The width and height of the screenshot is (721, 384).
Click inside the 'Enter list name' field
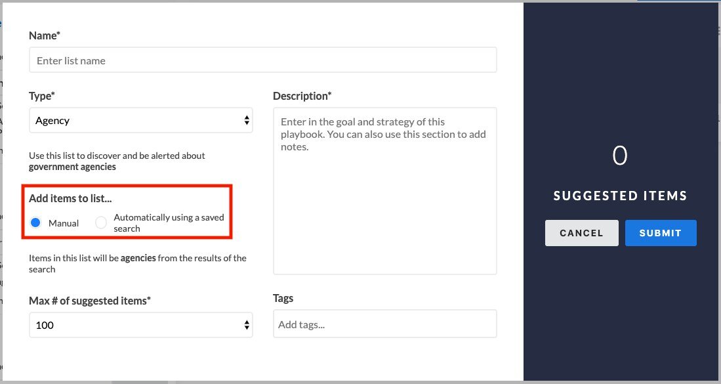[262, 60]
